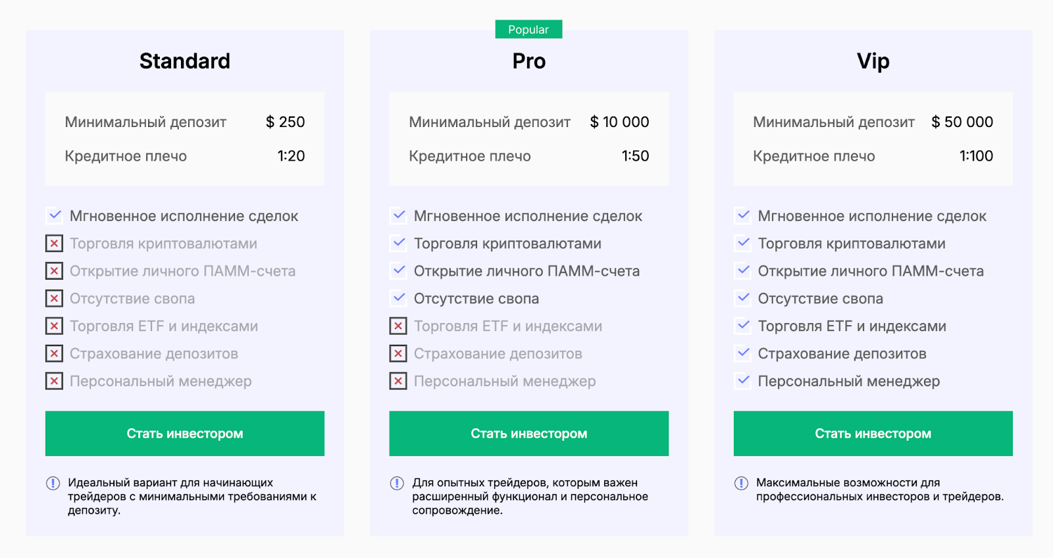Click the red X beside 'Торговля криптовалютами' in Standard

[x=54, y=243]
